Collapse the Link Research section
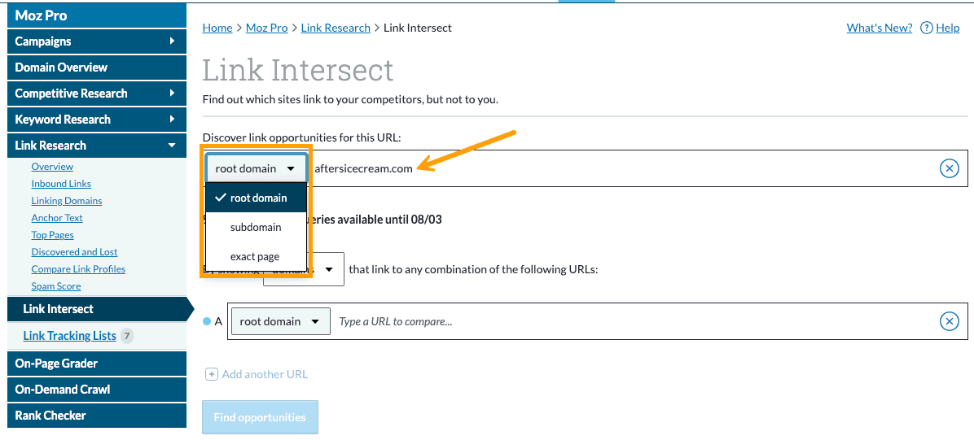974x440 pixels. click(172, 146)
